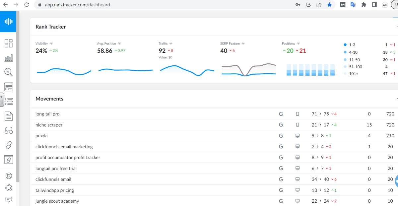Open the SERP checker window icon
The width and height of the screenshot is (398, 206).
pyautogui.click(x=9, y=87)
